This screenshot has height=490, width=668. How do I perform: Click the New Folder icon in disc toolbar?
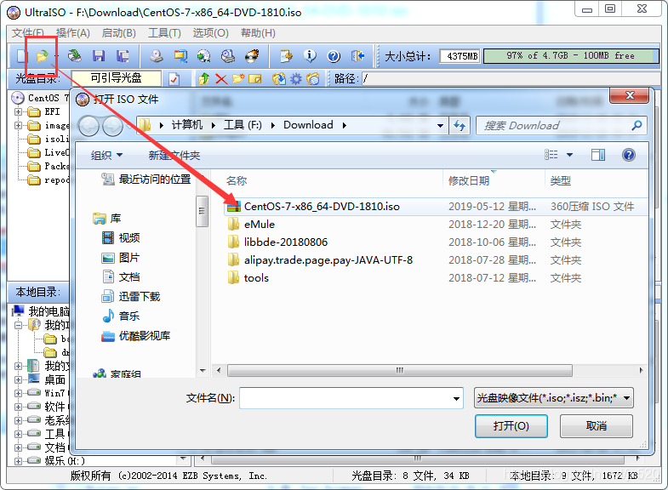[x=238, y=79]
